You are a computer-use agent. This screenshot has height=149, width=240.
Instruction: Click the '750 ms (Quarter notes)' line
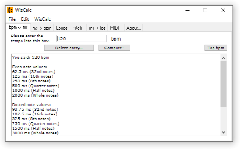pyautogui.click(x=35, y=124)
